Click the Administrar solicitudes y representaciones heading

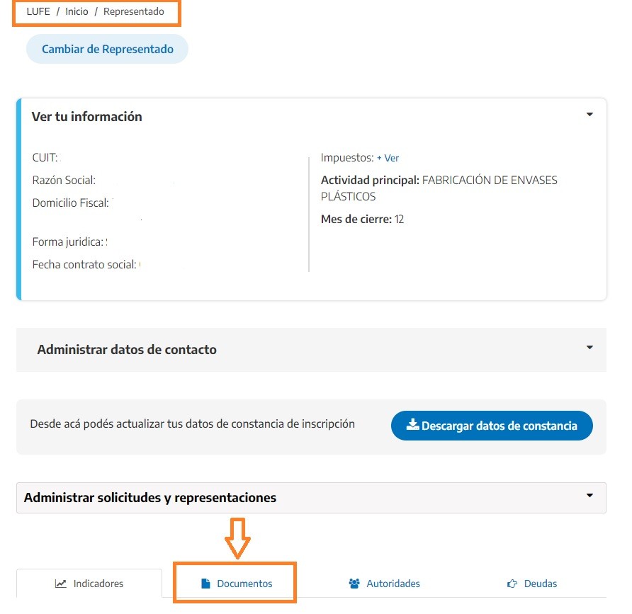(x=150, y=498)
